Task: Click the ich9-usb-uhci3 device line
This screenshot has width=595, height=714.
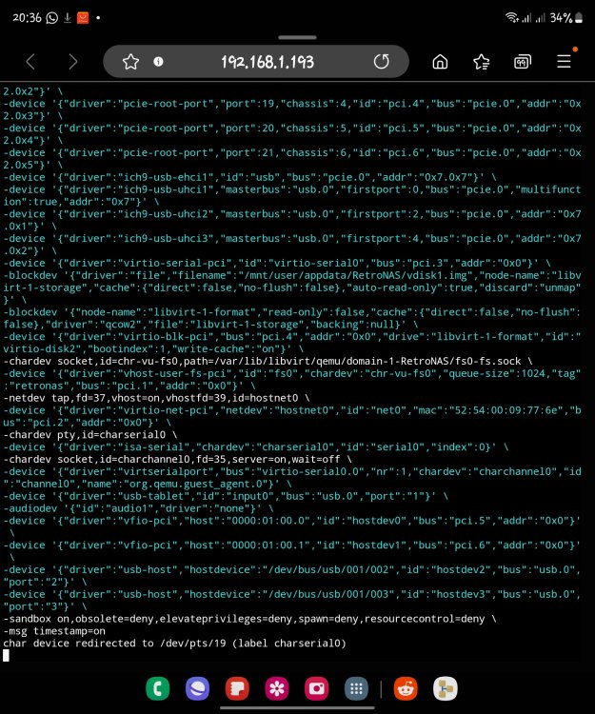Action: coord(292,245)
